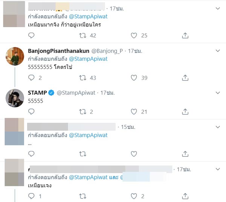
Task: Like the top tweet with 25 likes
Action: point(134,35)
